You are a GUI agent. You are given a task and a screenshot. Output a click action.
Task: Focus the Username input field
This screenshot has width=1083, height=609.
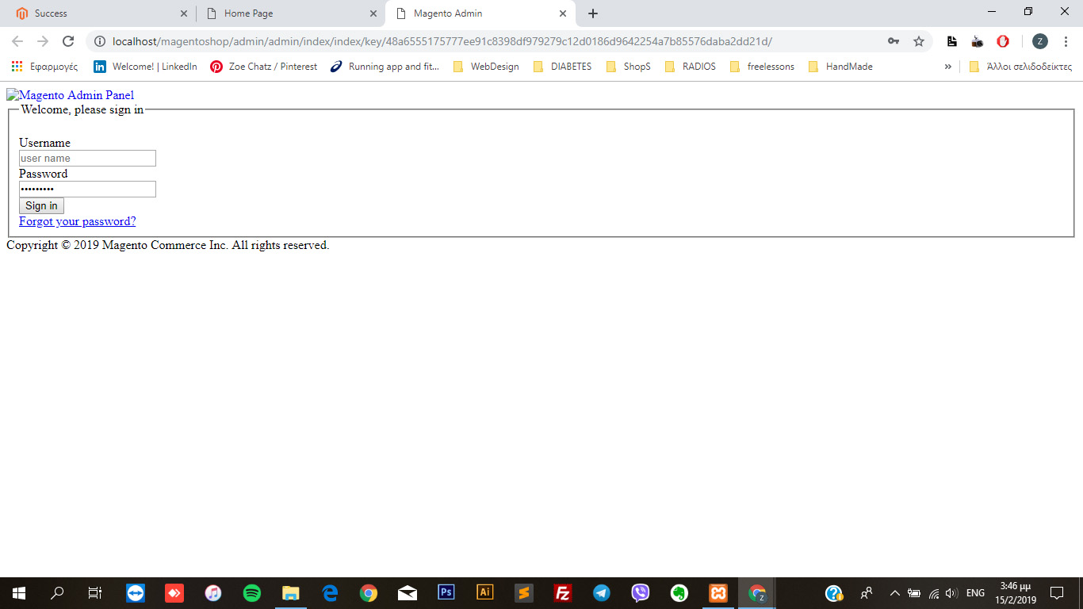[87, 159]
